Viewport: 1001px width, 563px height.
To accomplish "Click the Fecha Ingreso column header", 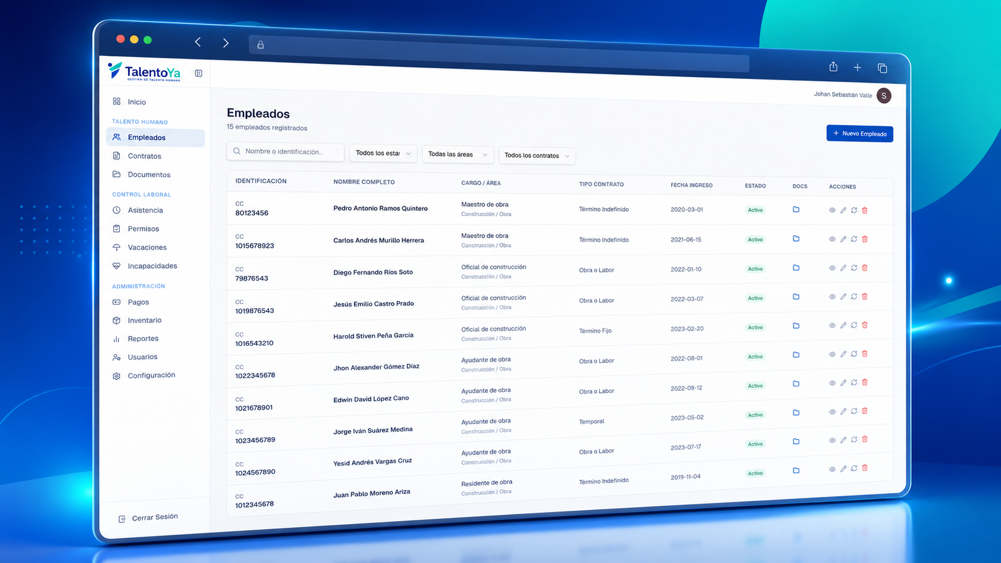I will [691, 185].
